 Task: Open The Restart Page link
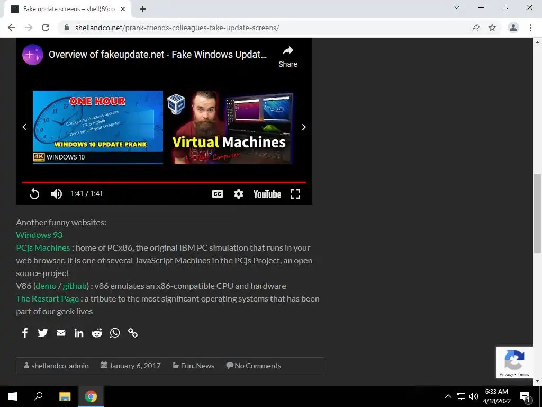coord(47,299)
